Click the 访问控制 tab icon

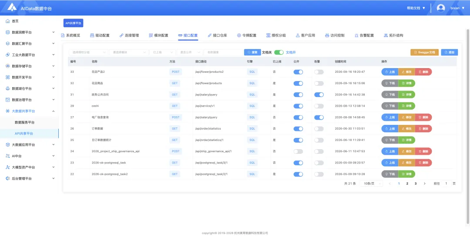click(327, 35)
